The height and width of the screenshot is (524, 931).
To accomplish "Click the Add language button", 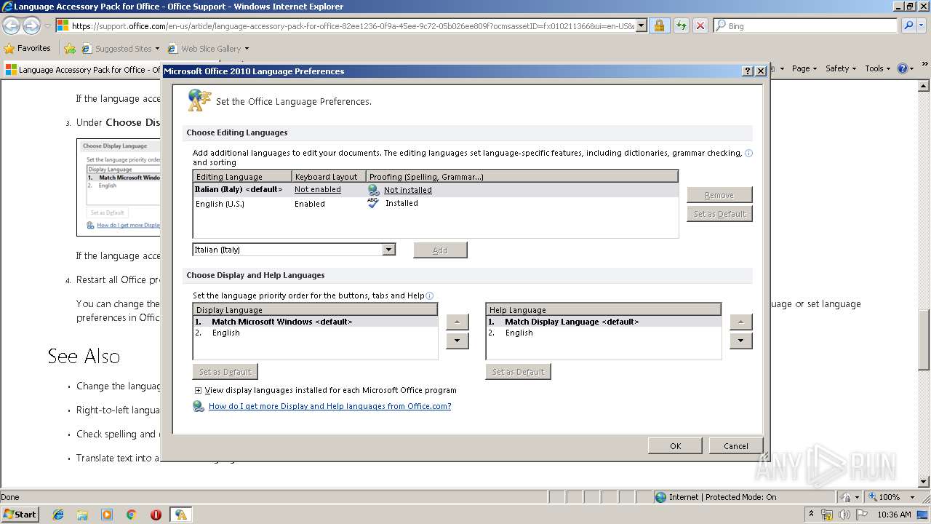I will click(440, 250).
